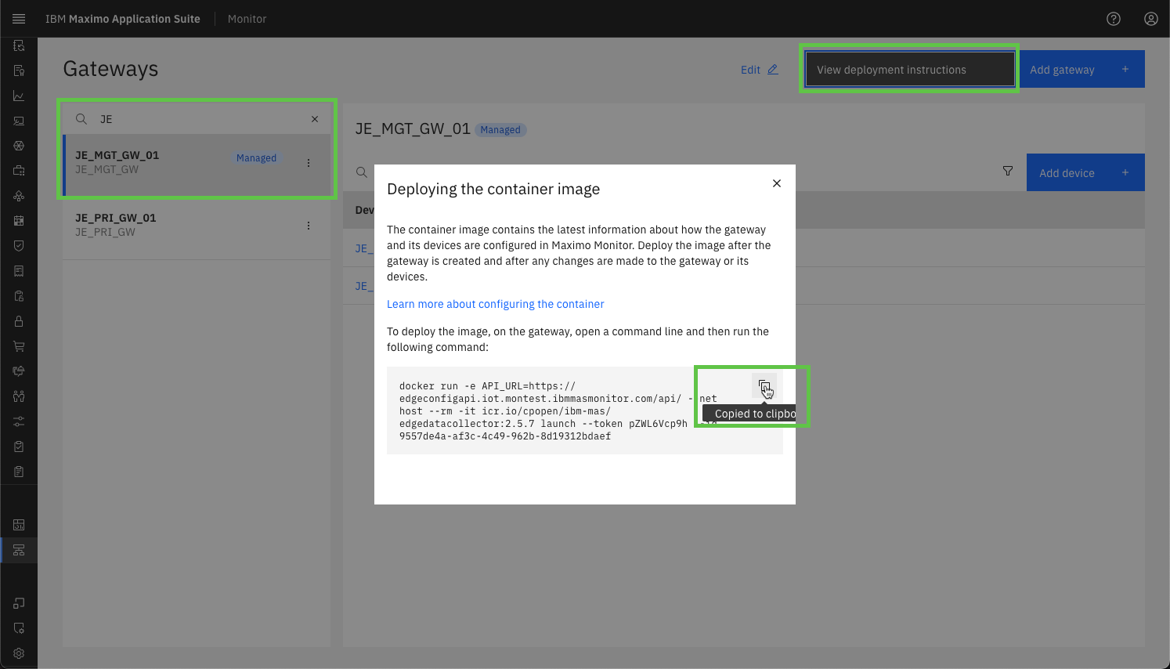
Task: Click the active hierarchy gateways sidebar icon
Action: tap(19, 550)
